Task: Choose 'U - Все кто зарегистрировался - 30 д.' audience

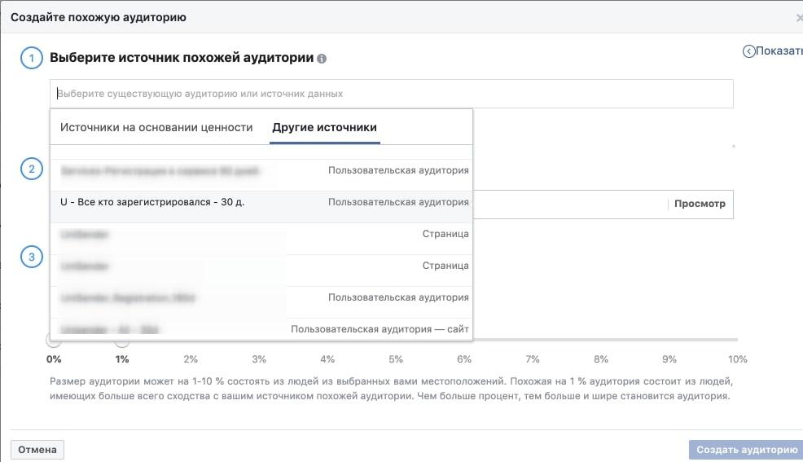Action: 261,202
